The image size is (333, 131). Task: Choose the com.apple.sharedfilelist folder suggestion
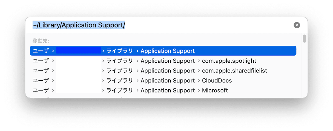pyautogui.click(x=234, y=71)
